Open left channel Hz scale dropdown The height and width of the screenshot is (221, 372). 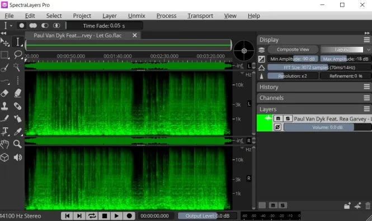[x=242, y=74]
